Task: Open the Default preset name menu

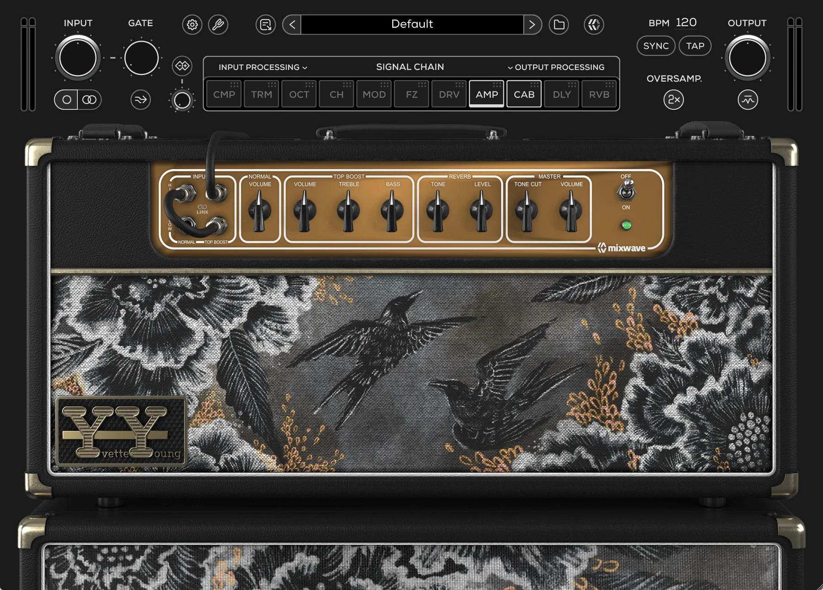Action: 412,24
